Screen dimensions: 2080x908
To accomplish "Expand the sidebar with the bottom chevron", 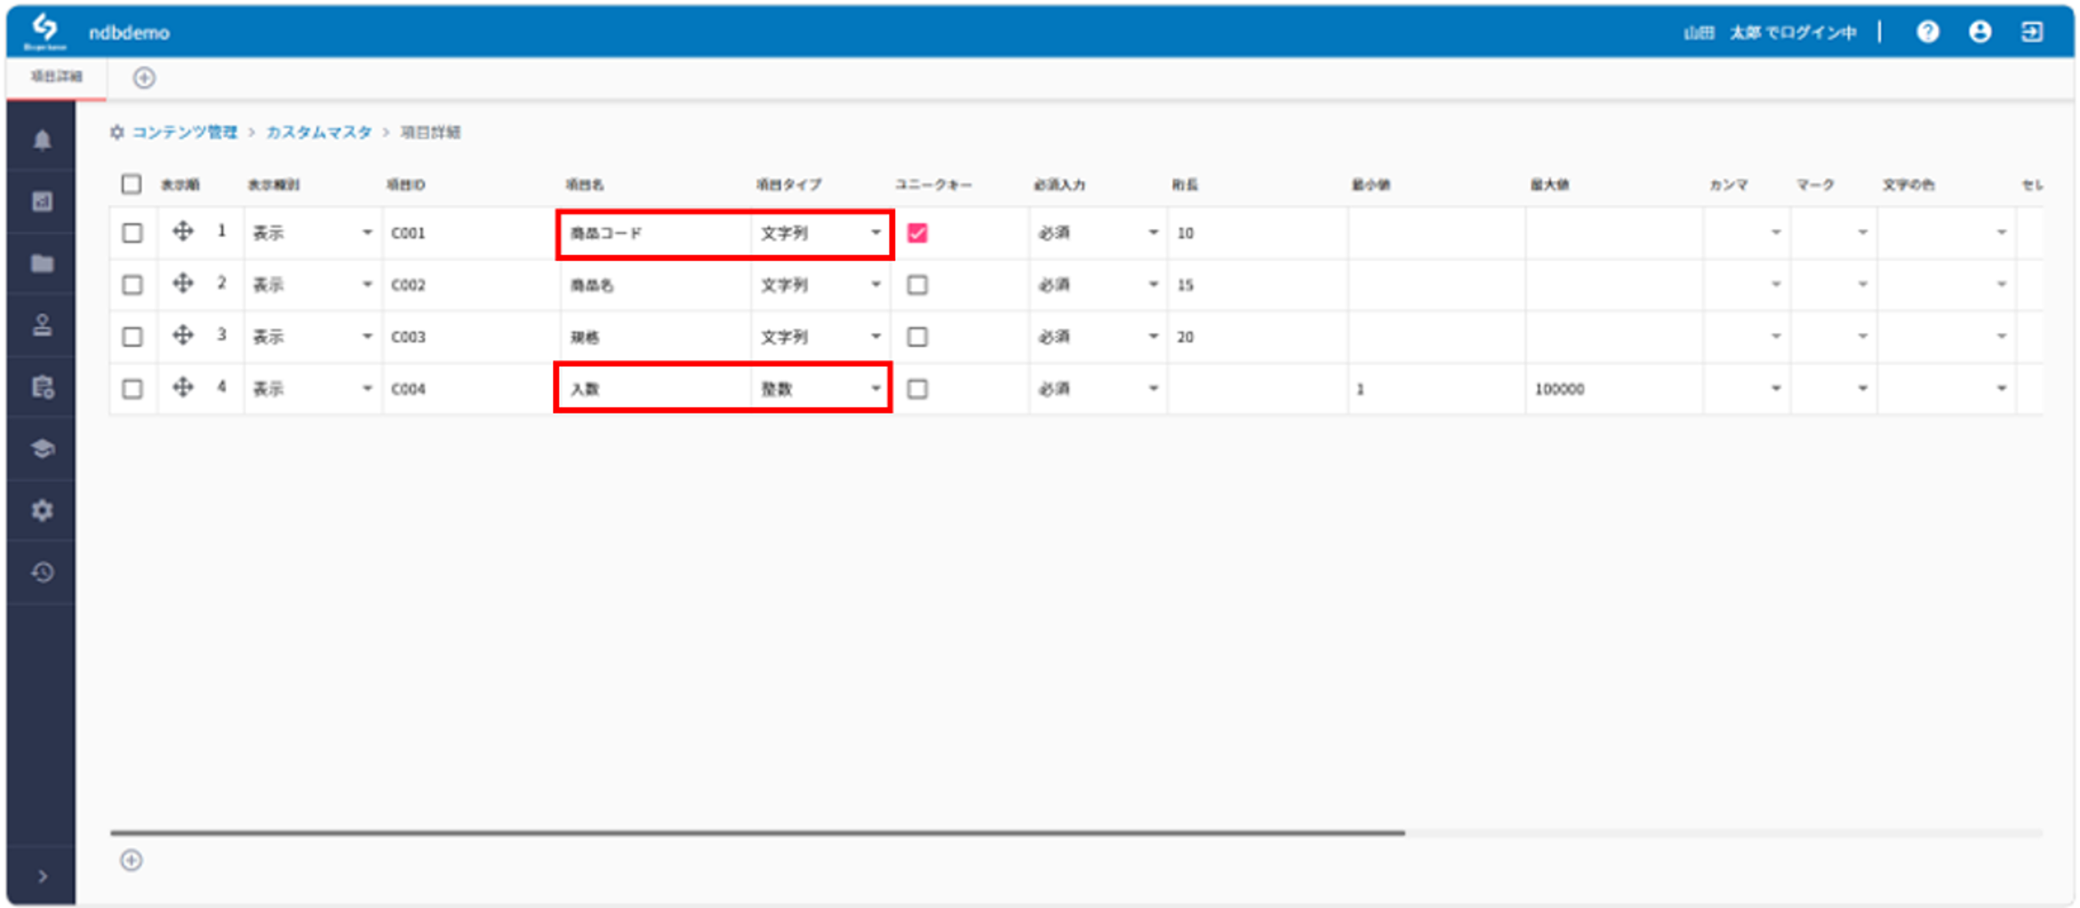I will coord(42,876).
